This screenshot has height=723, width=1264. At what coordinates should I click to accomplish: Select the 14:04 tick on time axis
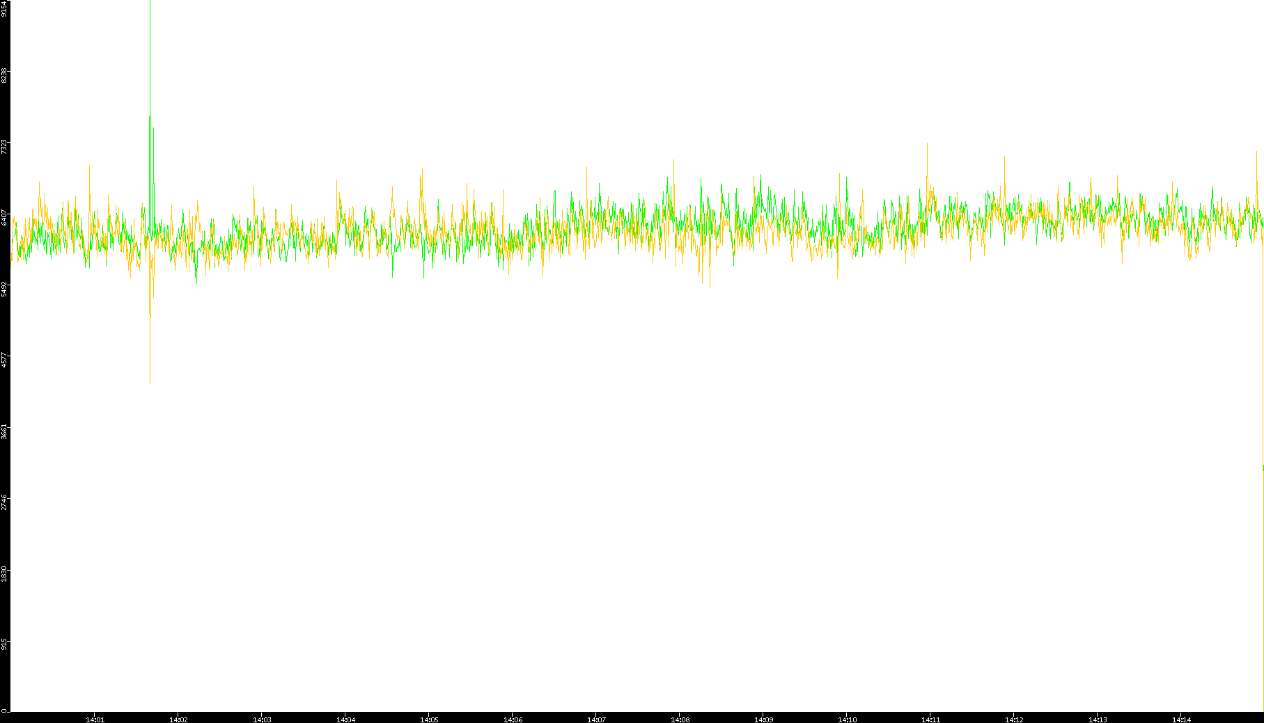[345, 719]
